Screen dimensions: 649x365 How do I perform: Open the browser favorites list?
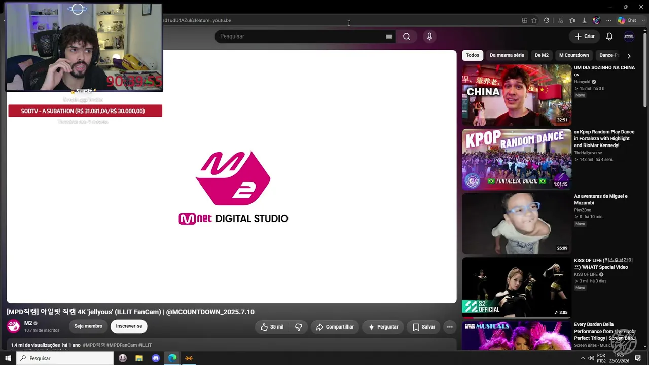(572, 20)
